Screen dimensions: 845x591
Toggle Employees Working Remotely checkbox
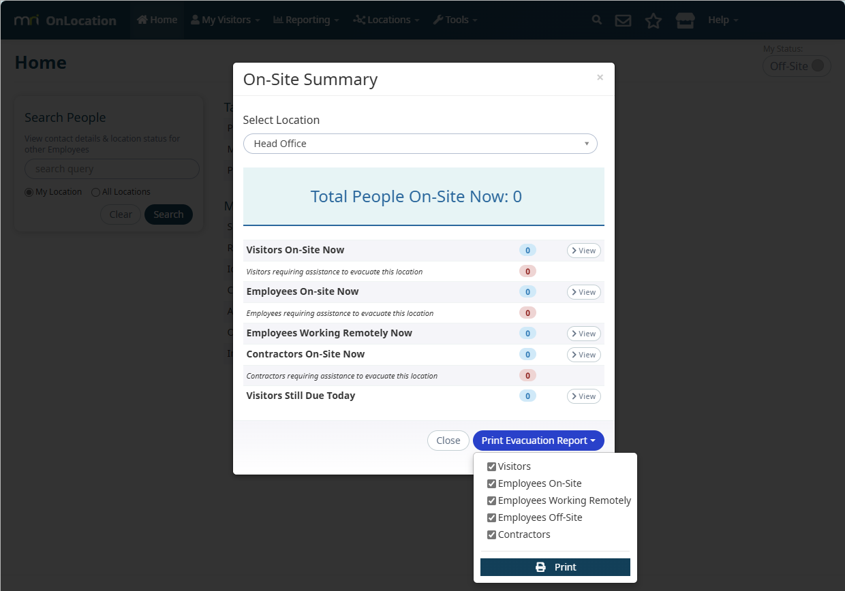(491, 501)
